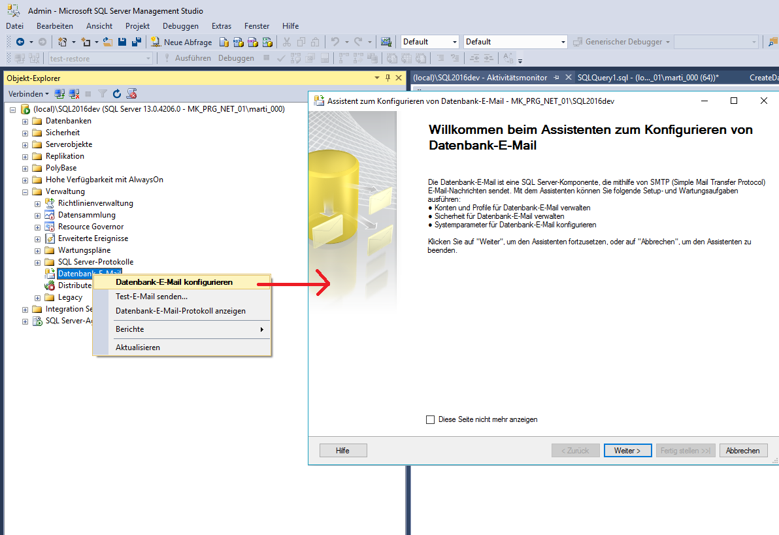779x535 pixels.
Task: Click the disconnect server icon
Action: 75,94
